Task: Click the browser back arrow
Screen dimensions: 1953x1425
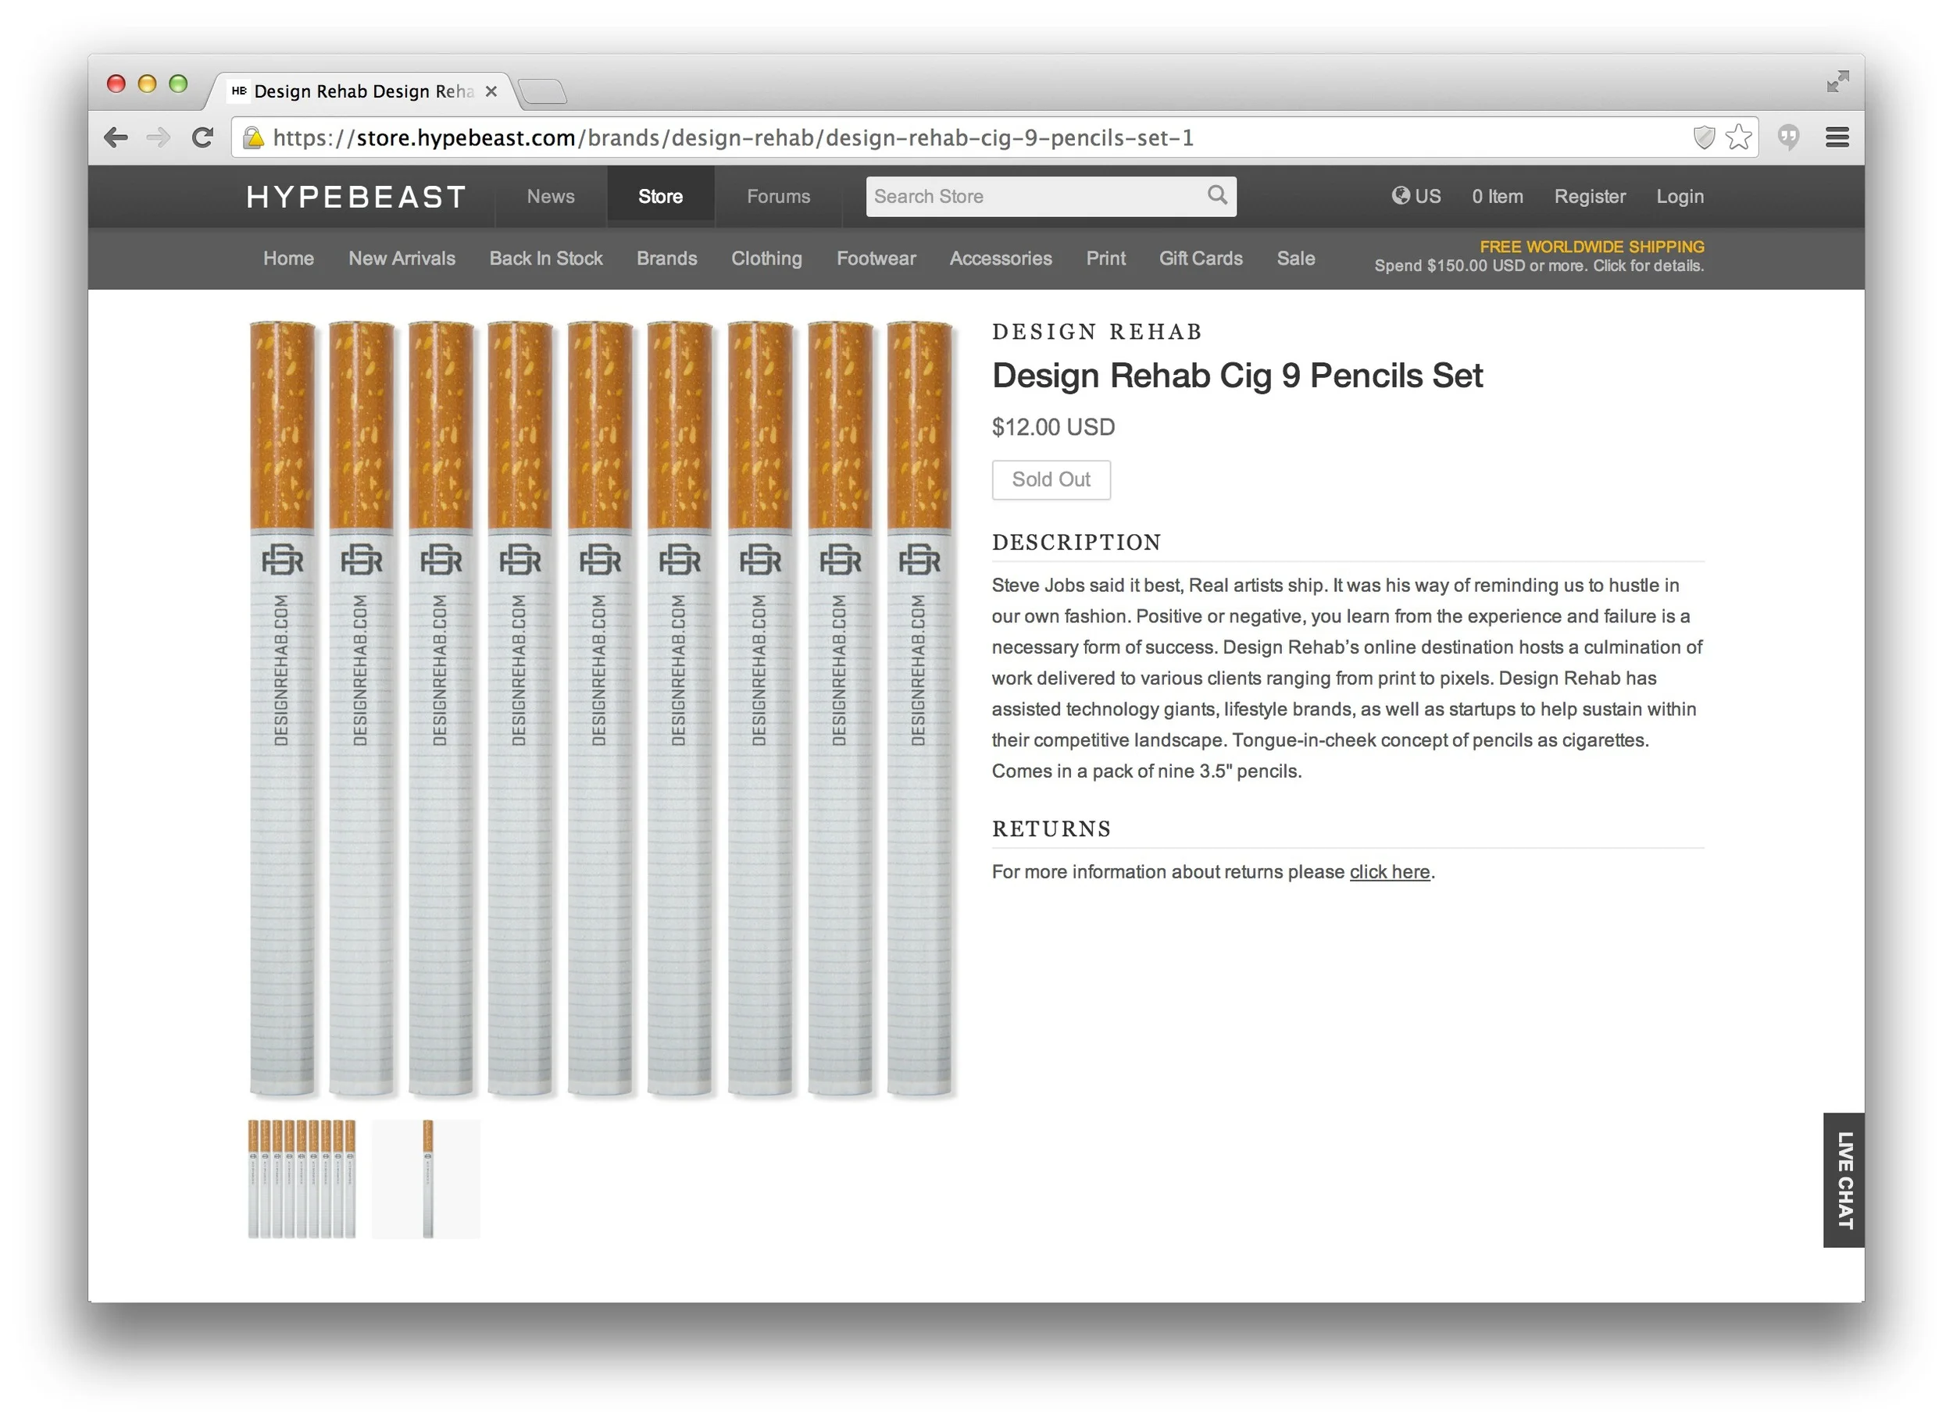Action: [x=116, y=138]
